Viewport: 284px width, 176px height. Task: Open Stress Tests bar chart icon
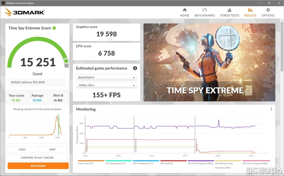click(229, 10)
